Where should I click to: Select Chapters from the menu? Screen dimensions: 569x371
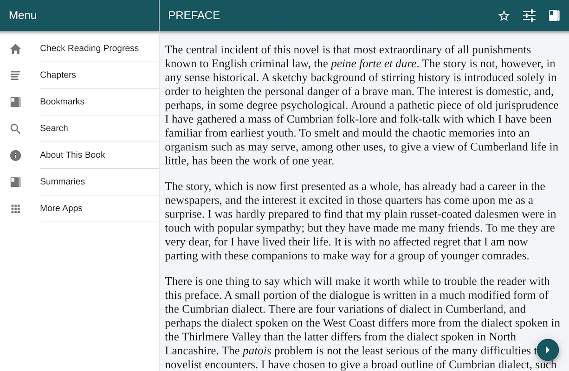pos(58,75)
